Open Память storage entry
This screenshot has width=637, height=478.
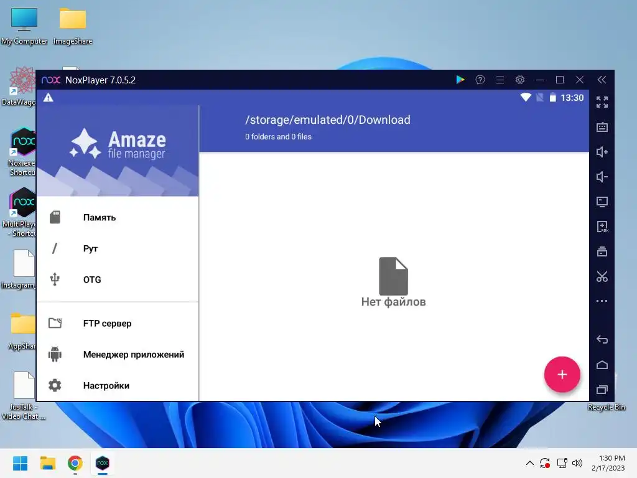[118, 217]
